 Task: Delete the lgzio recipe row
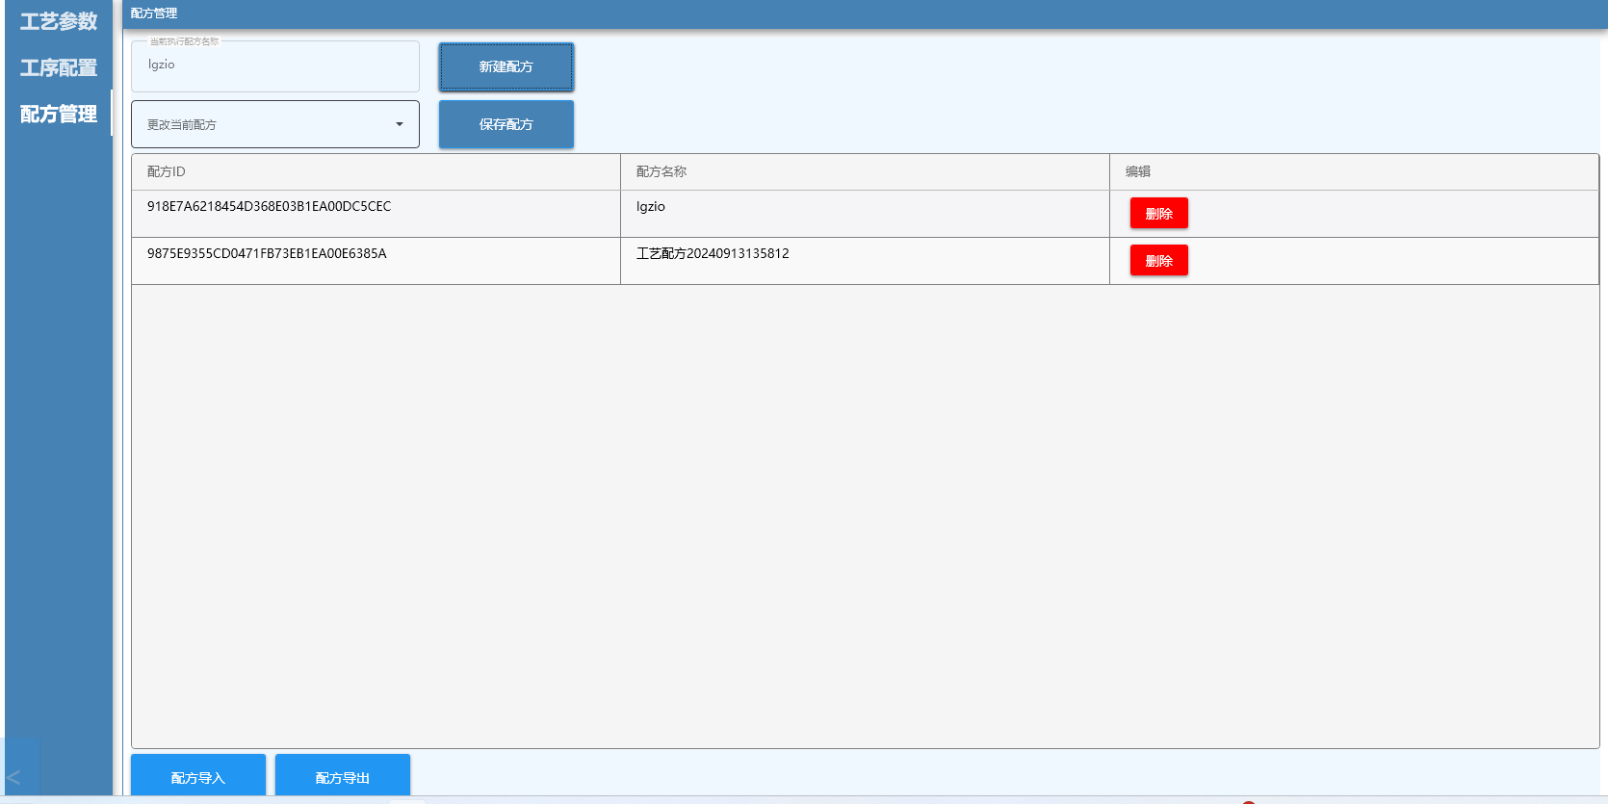tap(1159, 213)
